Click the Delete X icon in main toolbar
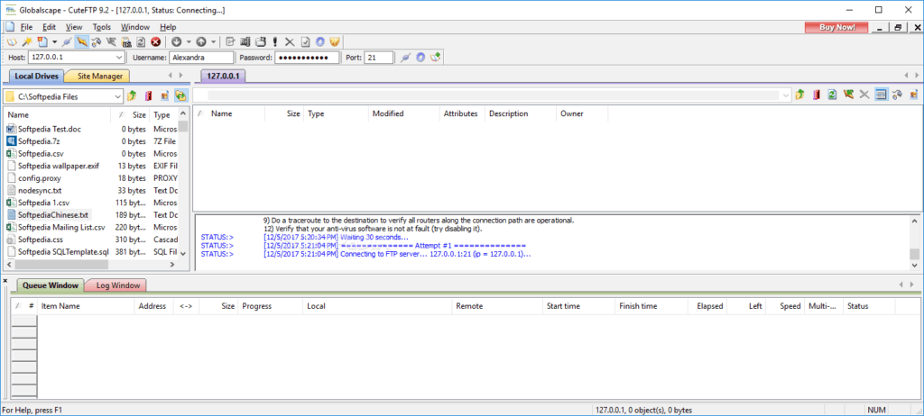The height and width of the screenshot is (416, 924). pyautogui.click(x=289, y=41)
